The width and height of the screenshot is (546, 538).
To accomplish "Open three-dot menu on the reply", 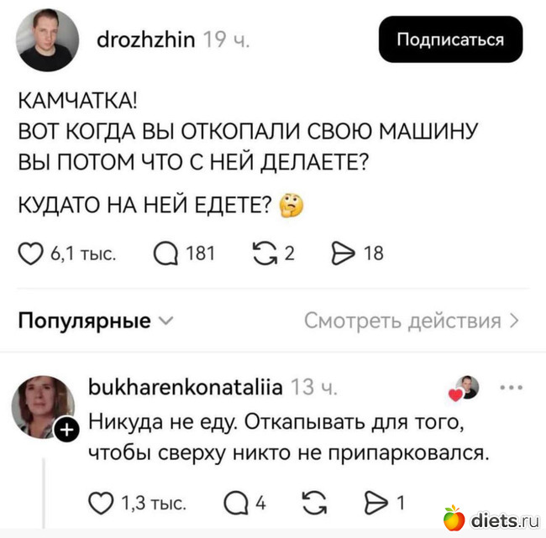I will tap(510, 388).
